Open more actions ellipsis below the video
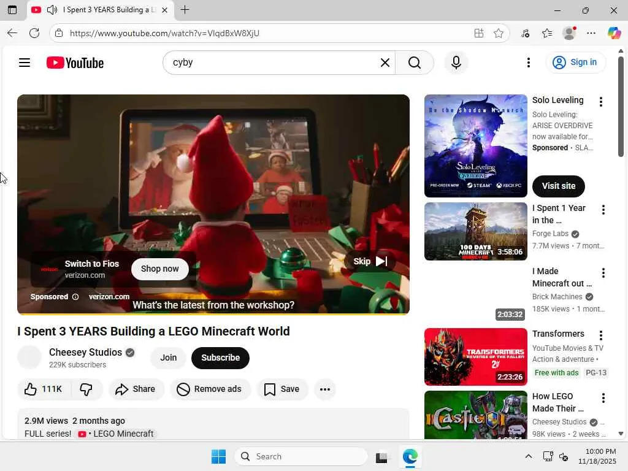This screenshot has width=628, height=471. click(x=325, y=389)
